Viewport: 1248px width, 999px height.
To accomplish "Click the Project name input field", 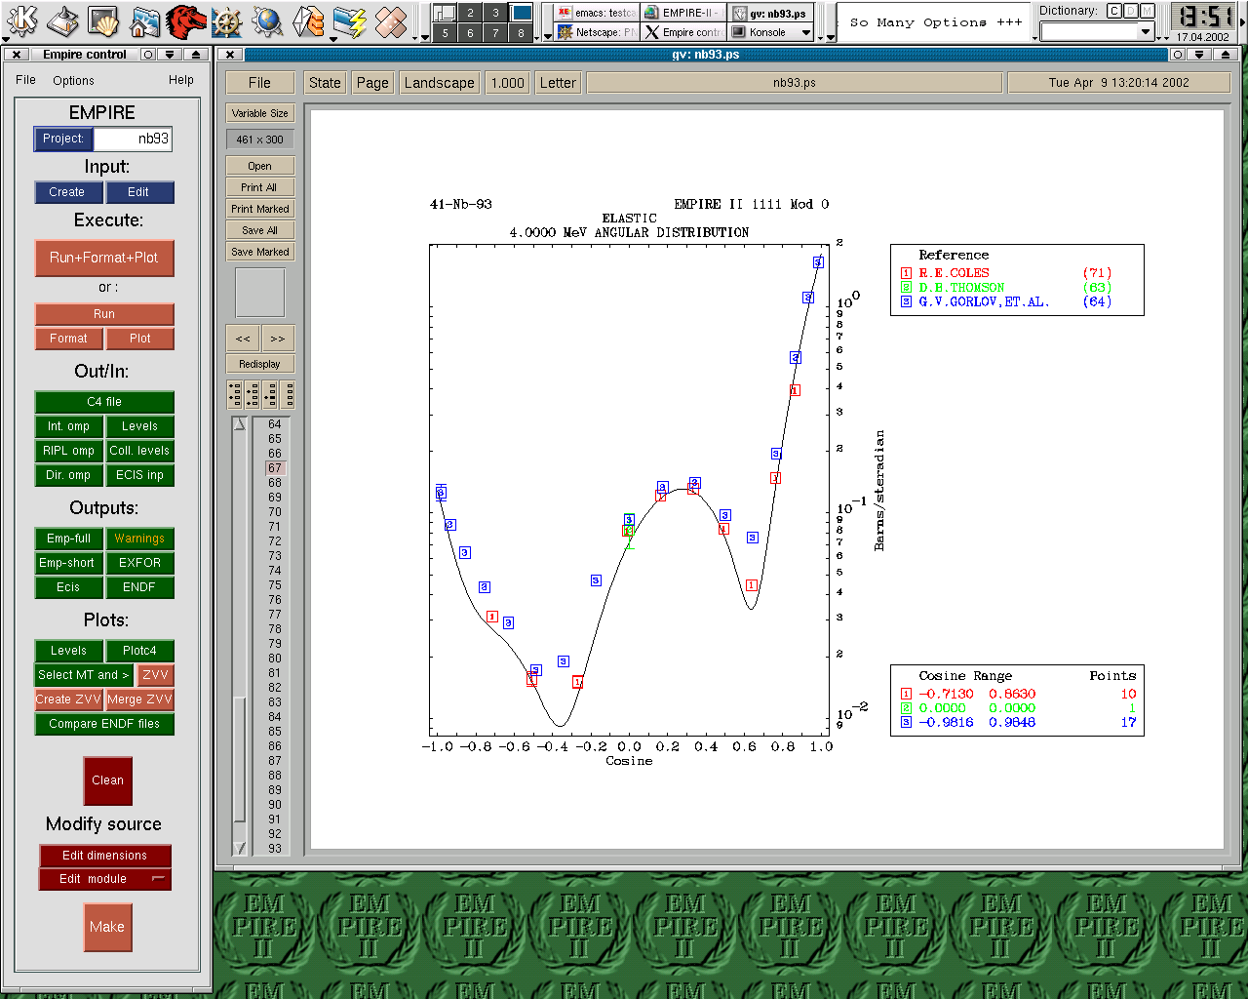I will (x=133, y=139).
